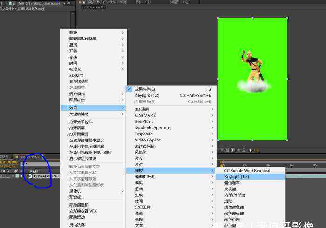This screenshot has height=228, width=326.
Task: Select 线性颜色键 linear color key effect
Action: pos(251,207)
